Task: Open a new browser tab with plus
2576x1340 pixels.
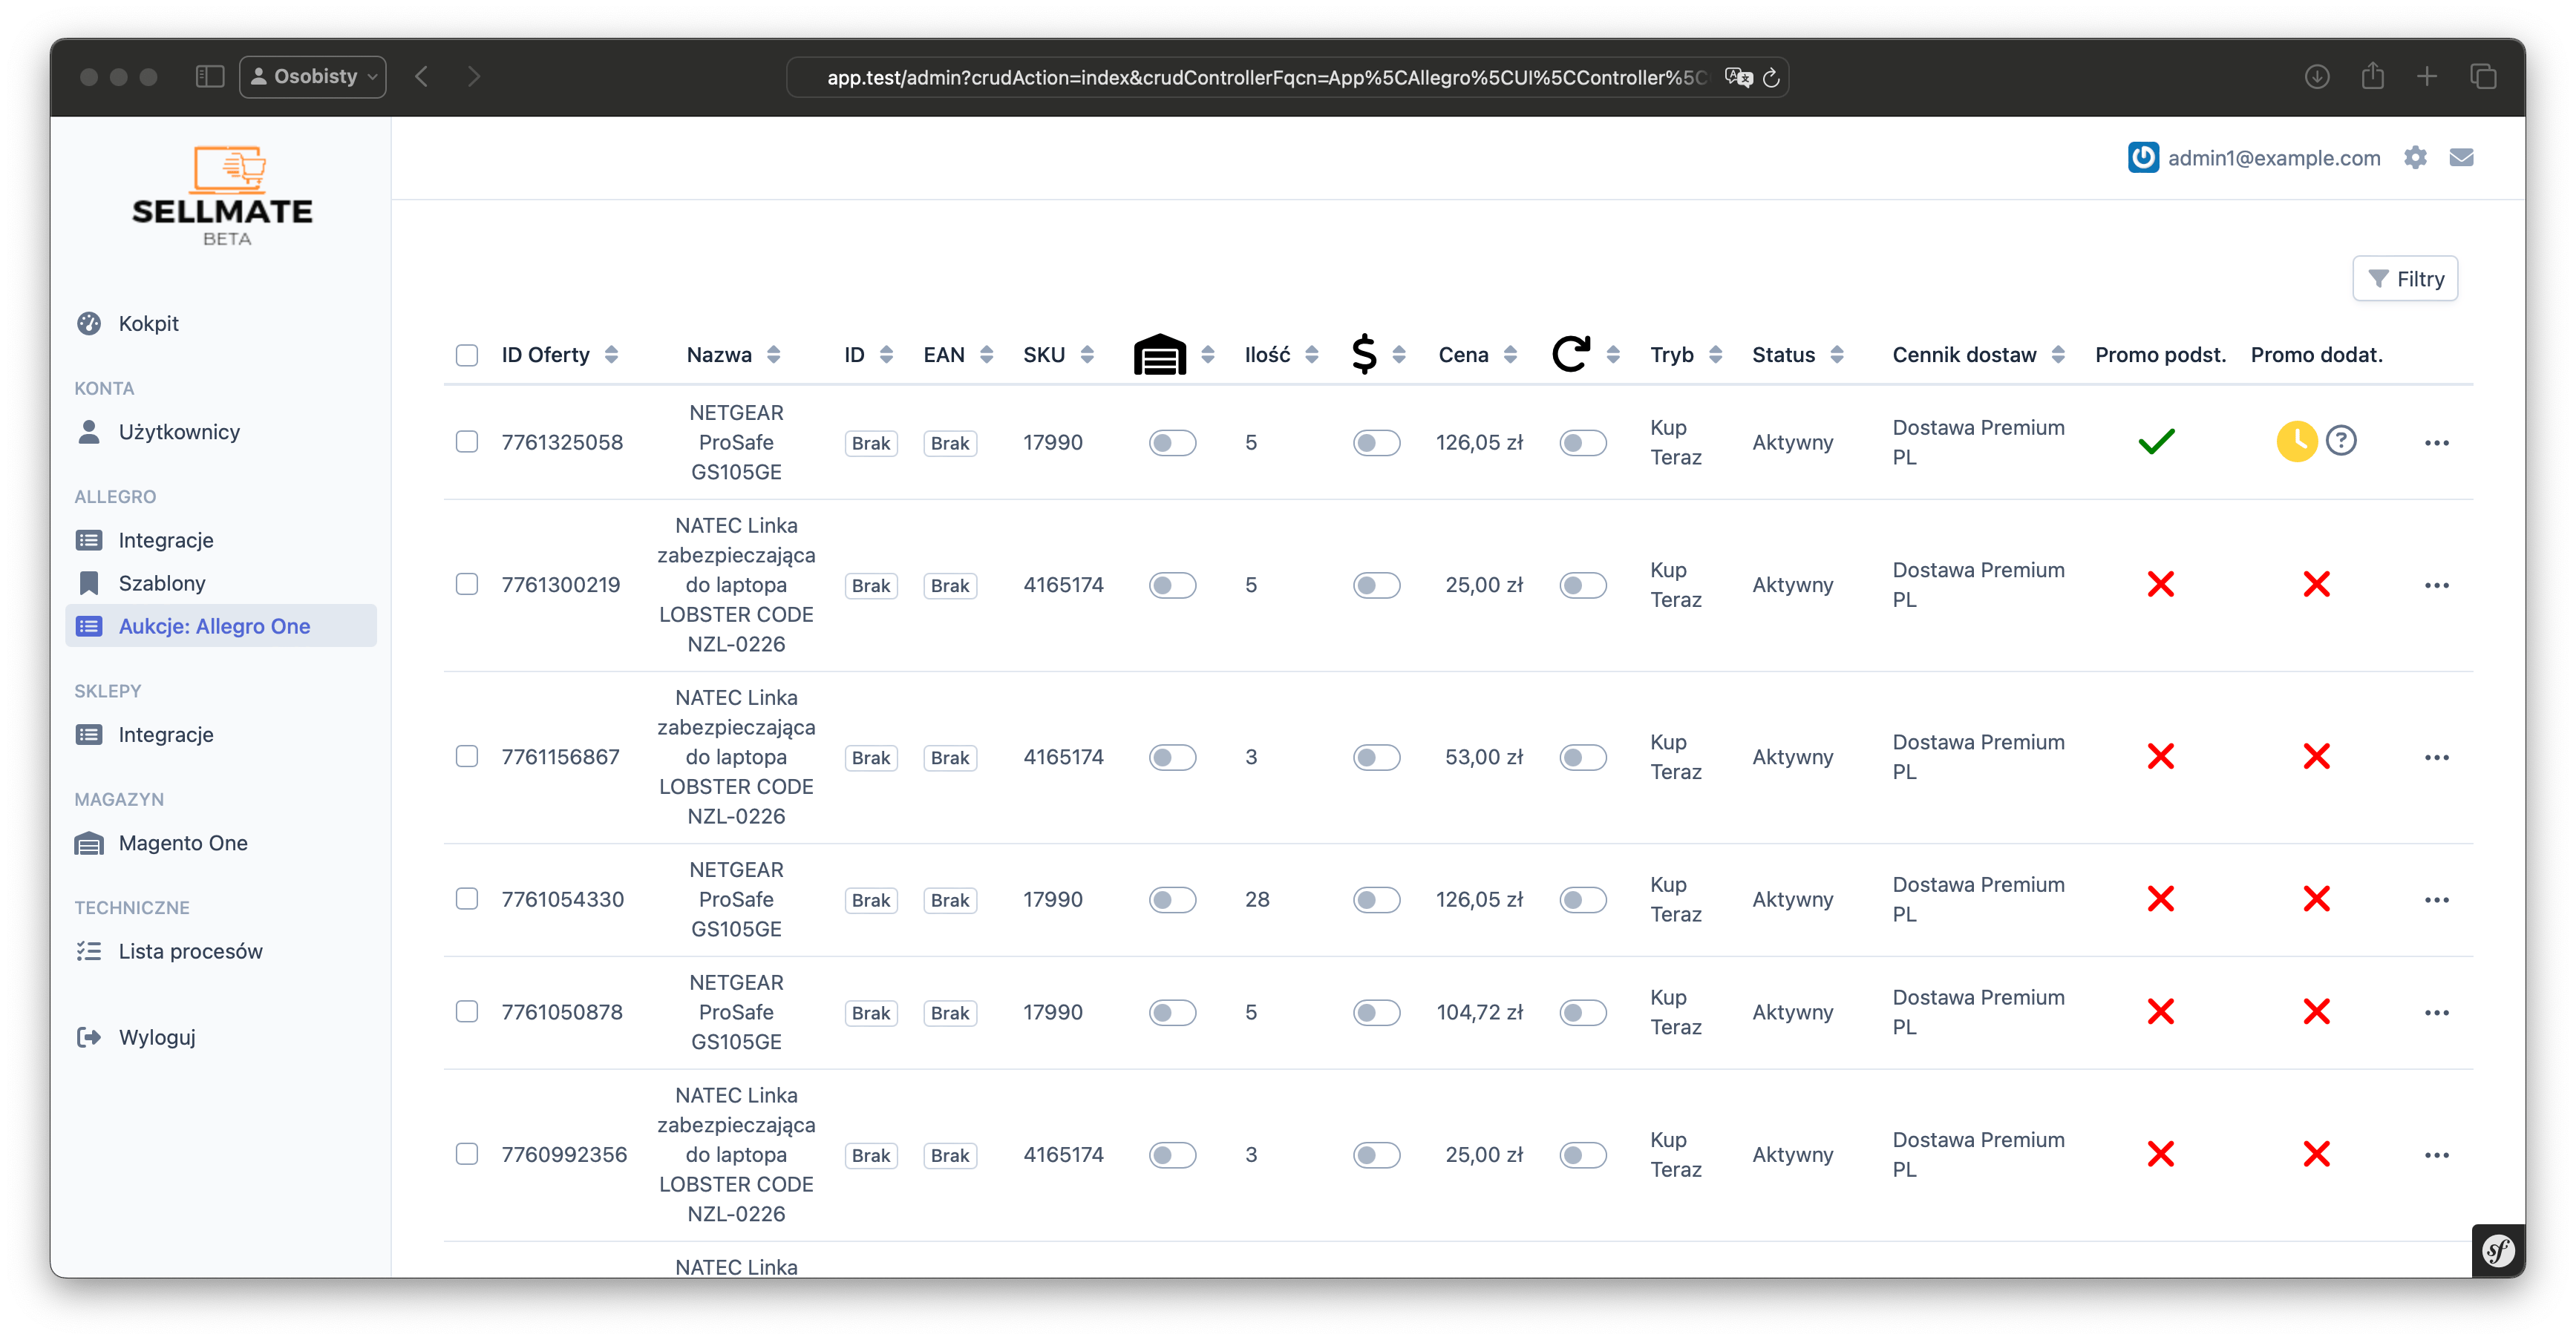Action: (2426, 76)
